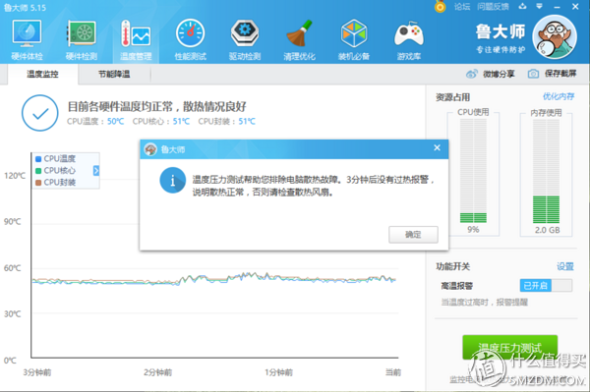Switch to the 温度监控 tab
590x392 pixels.
click(42, 74)
